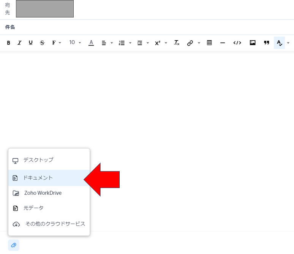
Task: Expand the alignment options arrow
Action: 112,43
